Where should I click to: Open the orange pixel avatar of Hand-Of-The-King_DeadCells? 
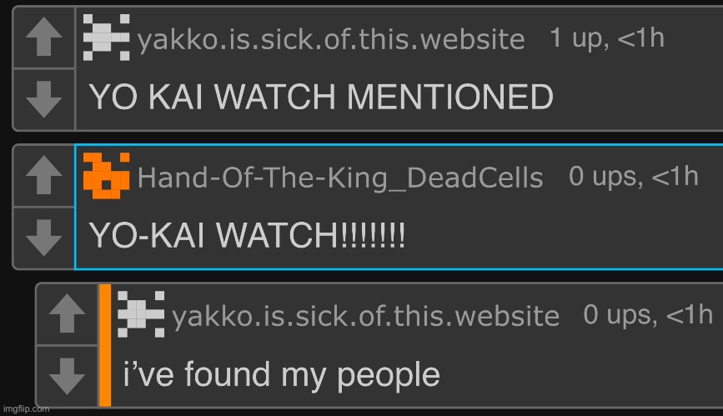106,176
